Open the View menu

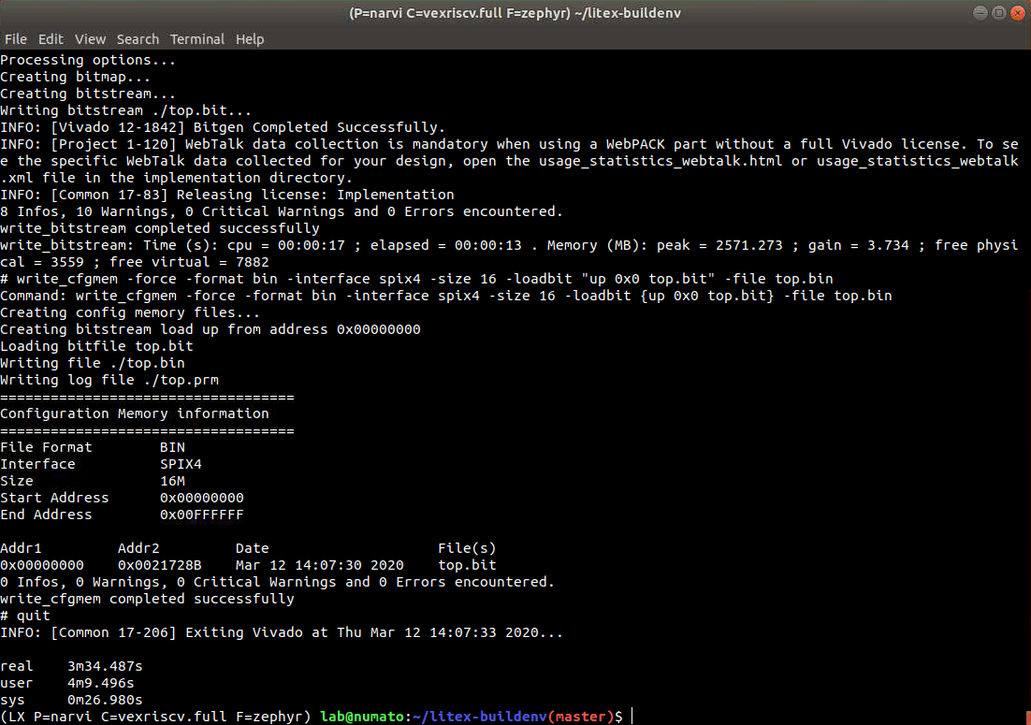pyautogui.click(x=90, y=39)
